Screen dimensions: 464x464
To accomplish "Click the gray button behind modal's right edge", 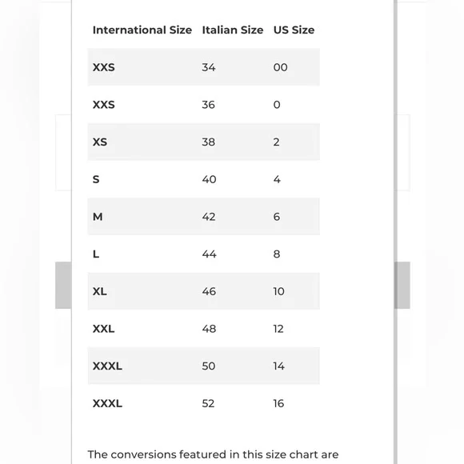I will 404,286.
